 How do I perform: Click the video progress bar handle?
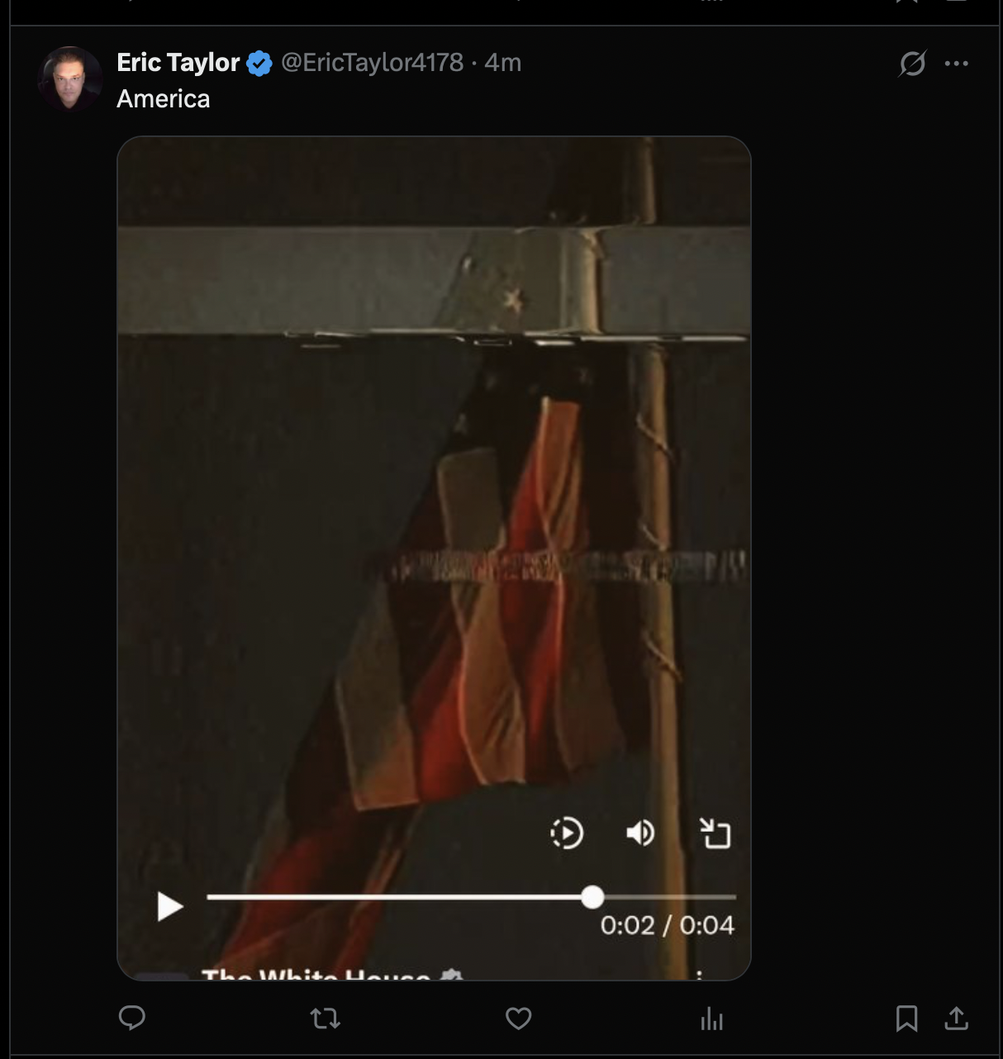tap(592, 897)
